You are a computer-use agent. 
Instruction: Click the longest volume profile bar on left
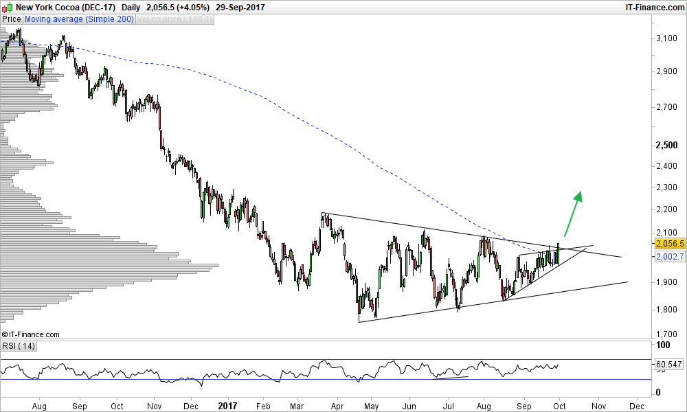click(110, 265)
